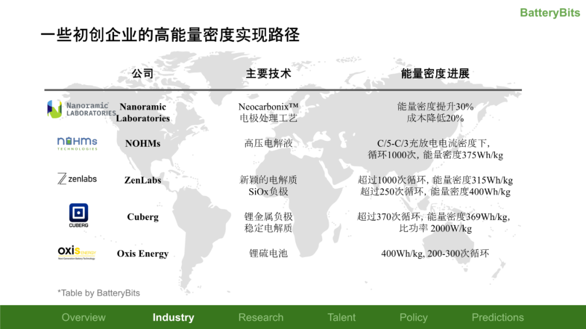The height and width of the screenshot is (329, 586).
Task: Go to the Talent tab
Action: tap(342, 318)
